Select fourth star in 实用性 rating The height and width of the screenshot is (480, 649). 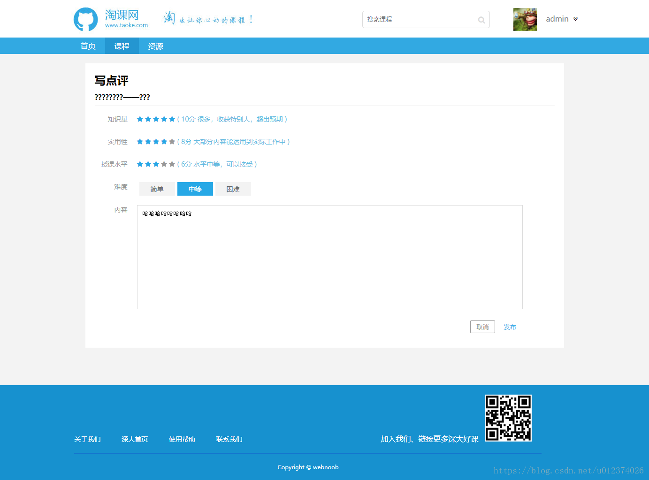click(164, 142)
